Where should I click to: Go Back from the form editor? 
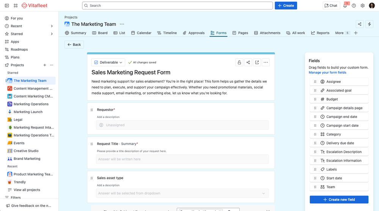(74, 45)
